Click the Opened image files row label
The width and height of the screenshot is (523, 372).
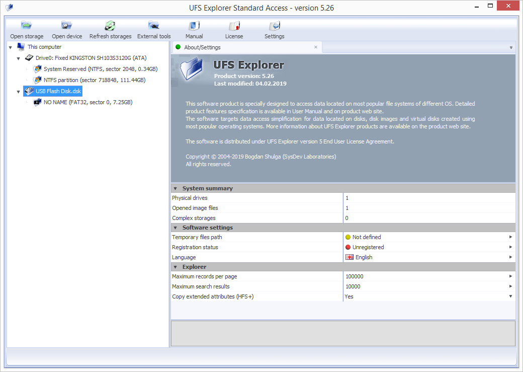point(195,208)
